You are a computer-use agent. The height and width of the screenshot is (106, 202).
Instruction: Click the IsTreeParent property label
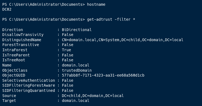click(x=16, y=55)
